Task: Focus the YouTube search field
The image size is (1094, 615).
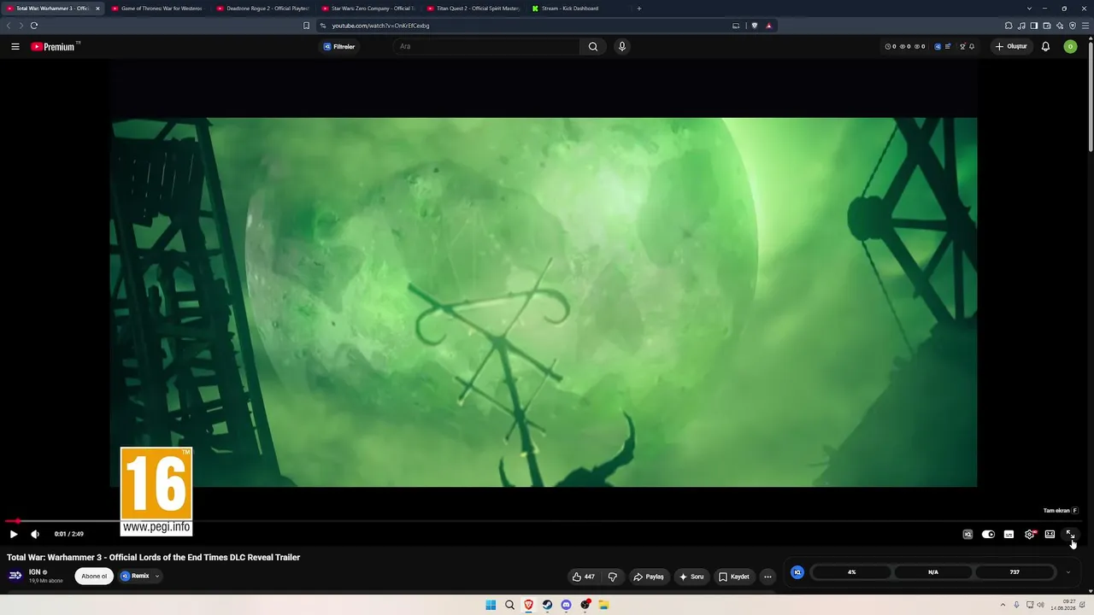Action: coord(487,47)
